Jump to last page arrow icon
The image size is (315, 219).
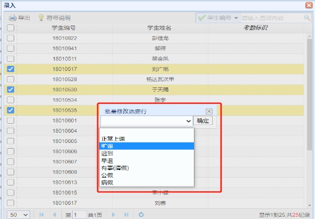click(x=126, y=215)
